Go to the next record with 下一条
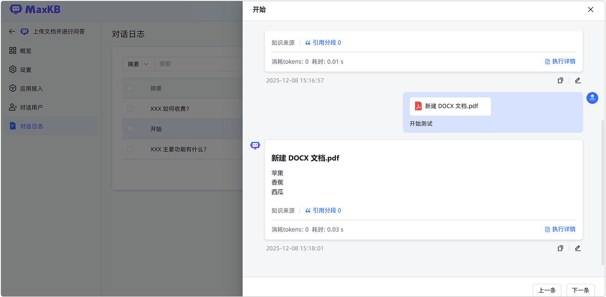 [x=581, y=290]
